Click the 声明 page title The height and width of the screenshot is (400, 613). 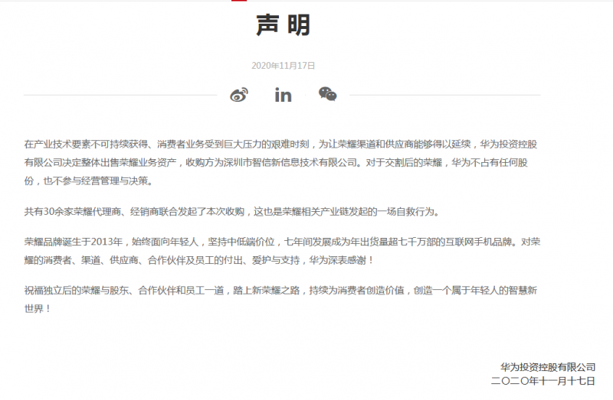click(x=283, y=25)
